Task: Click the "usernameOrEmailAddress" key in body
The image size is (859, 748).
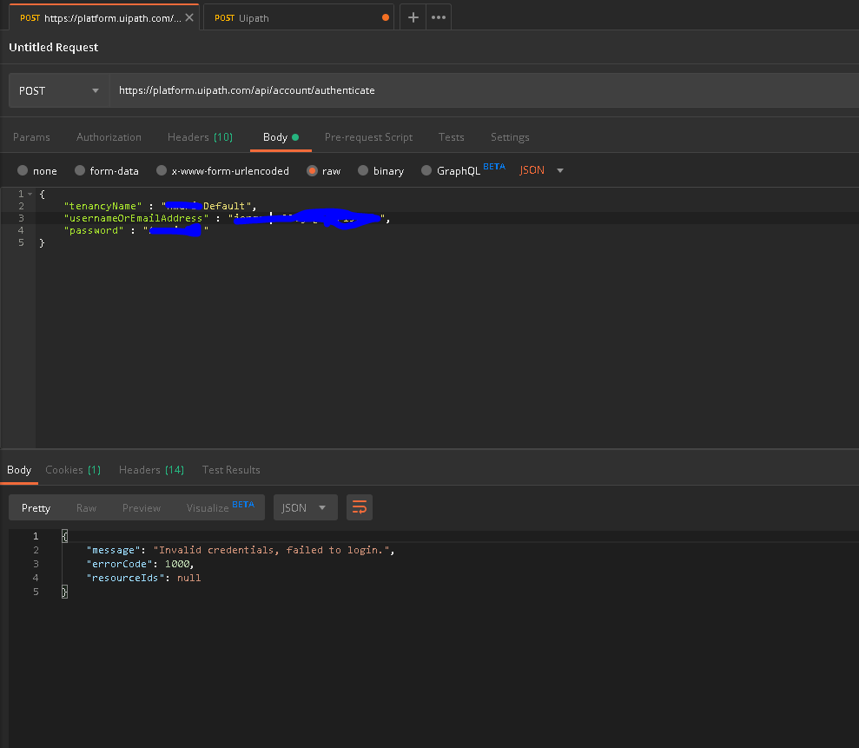Action: 136,218
